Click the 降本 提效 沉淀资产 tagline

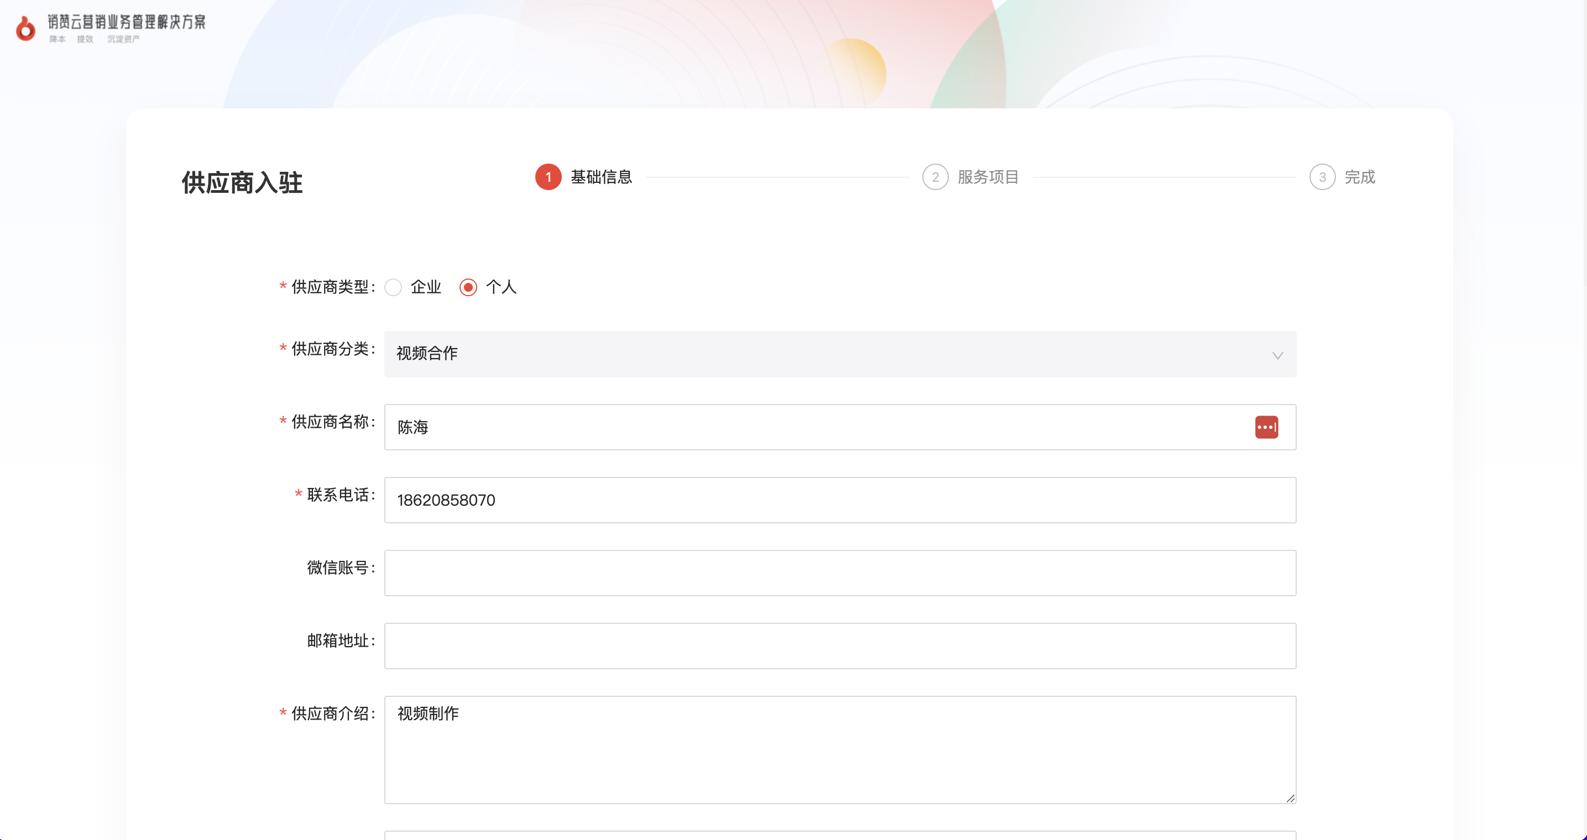point(95,39)
